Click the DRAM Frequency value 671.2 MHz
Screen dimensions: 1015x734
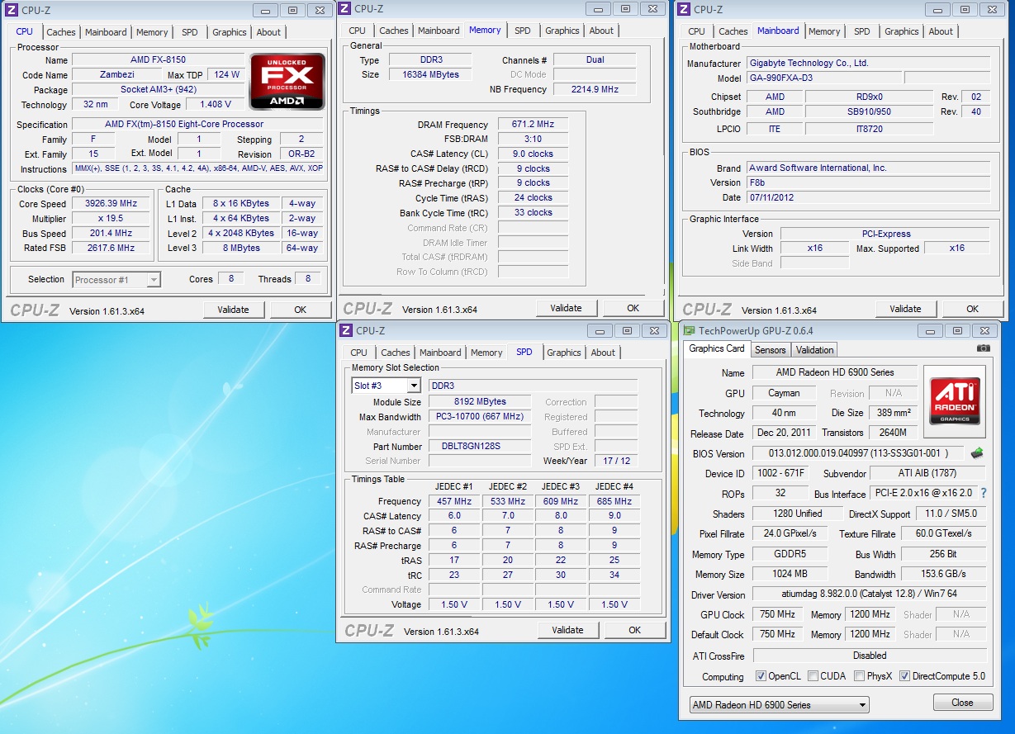[x=533, y=124]
